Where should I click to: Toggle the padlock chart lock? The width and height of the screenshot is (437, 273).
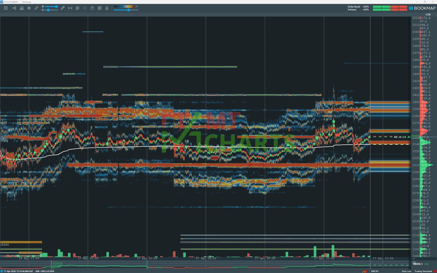pyautogui.click(x=107, y=8)
